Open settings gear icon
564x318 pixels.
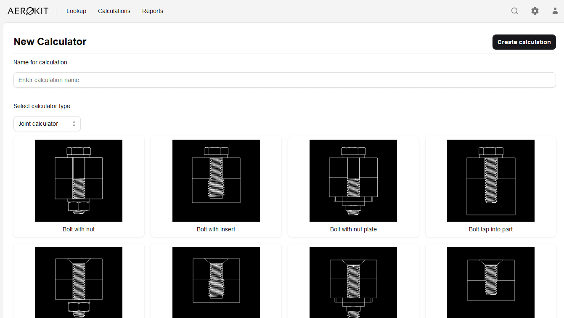click(x=535, y=11)
